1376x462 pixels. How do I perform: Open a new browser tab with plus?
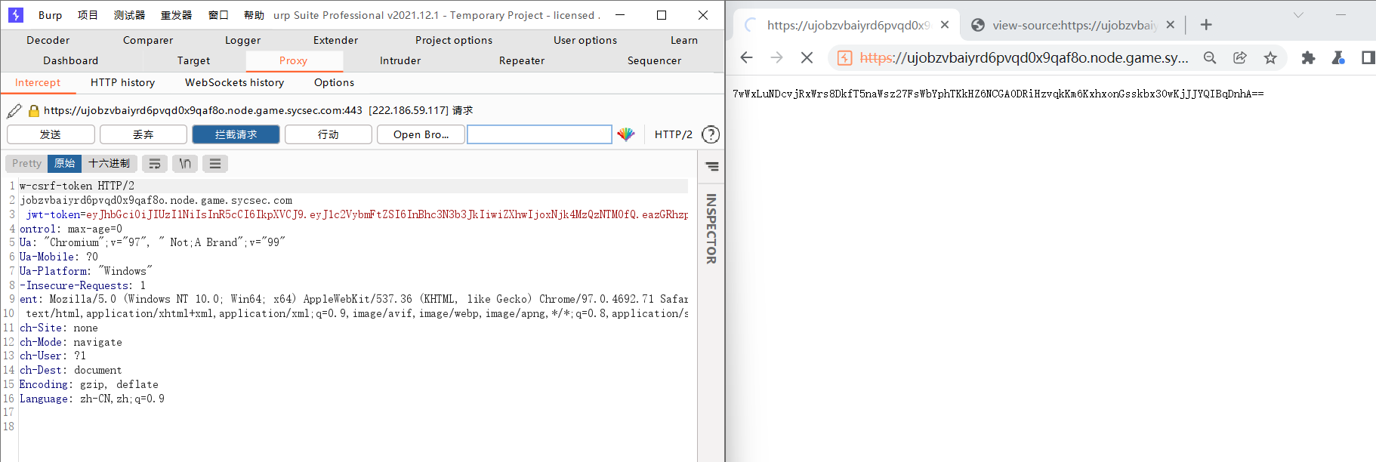click(x=1206, y=25)
